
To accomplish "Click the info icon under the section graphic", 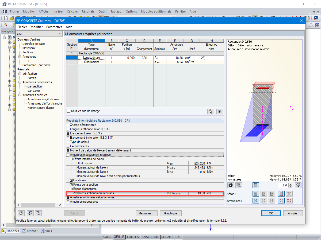I will pos(231,185).
